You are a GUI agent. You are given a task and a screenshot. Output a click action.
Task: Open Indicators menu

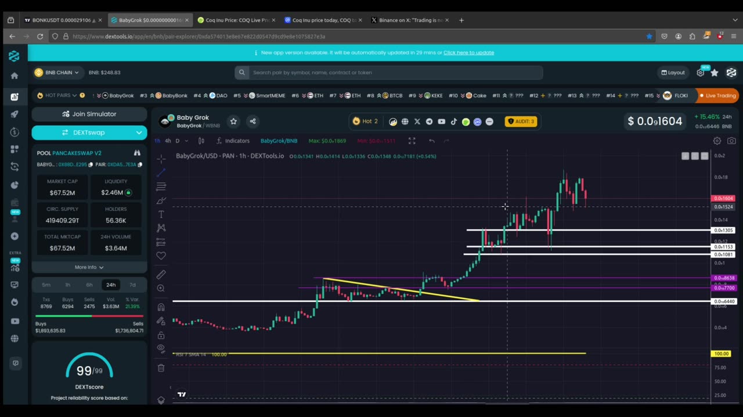click(x=233, y=141)
